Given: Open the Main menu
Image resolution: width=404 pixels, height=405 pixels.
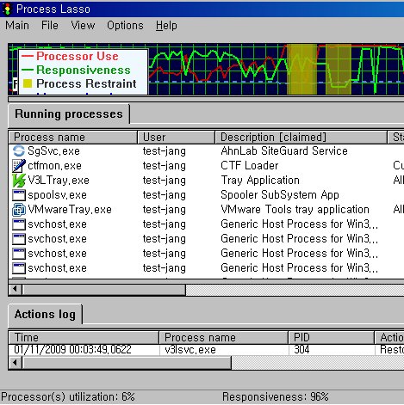Looking at the screenshot, I should pyautogui.click(x=17, y=26).
